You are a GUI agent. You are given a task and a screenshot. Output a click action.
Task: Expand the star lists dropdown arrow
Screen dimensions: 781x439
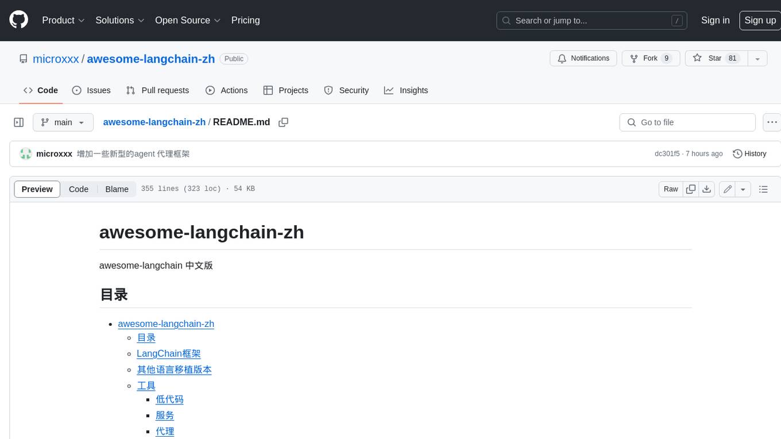pos(757,59)
